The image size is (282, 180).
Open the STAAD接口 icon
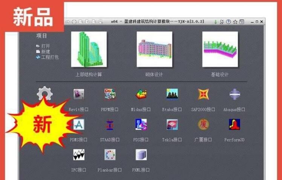(110, 125)
